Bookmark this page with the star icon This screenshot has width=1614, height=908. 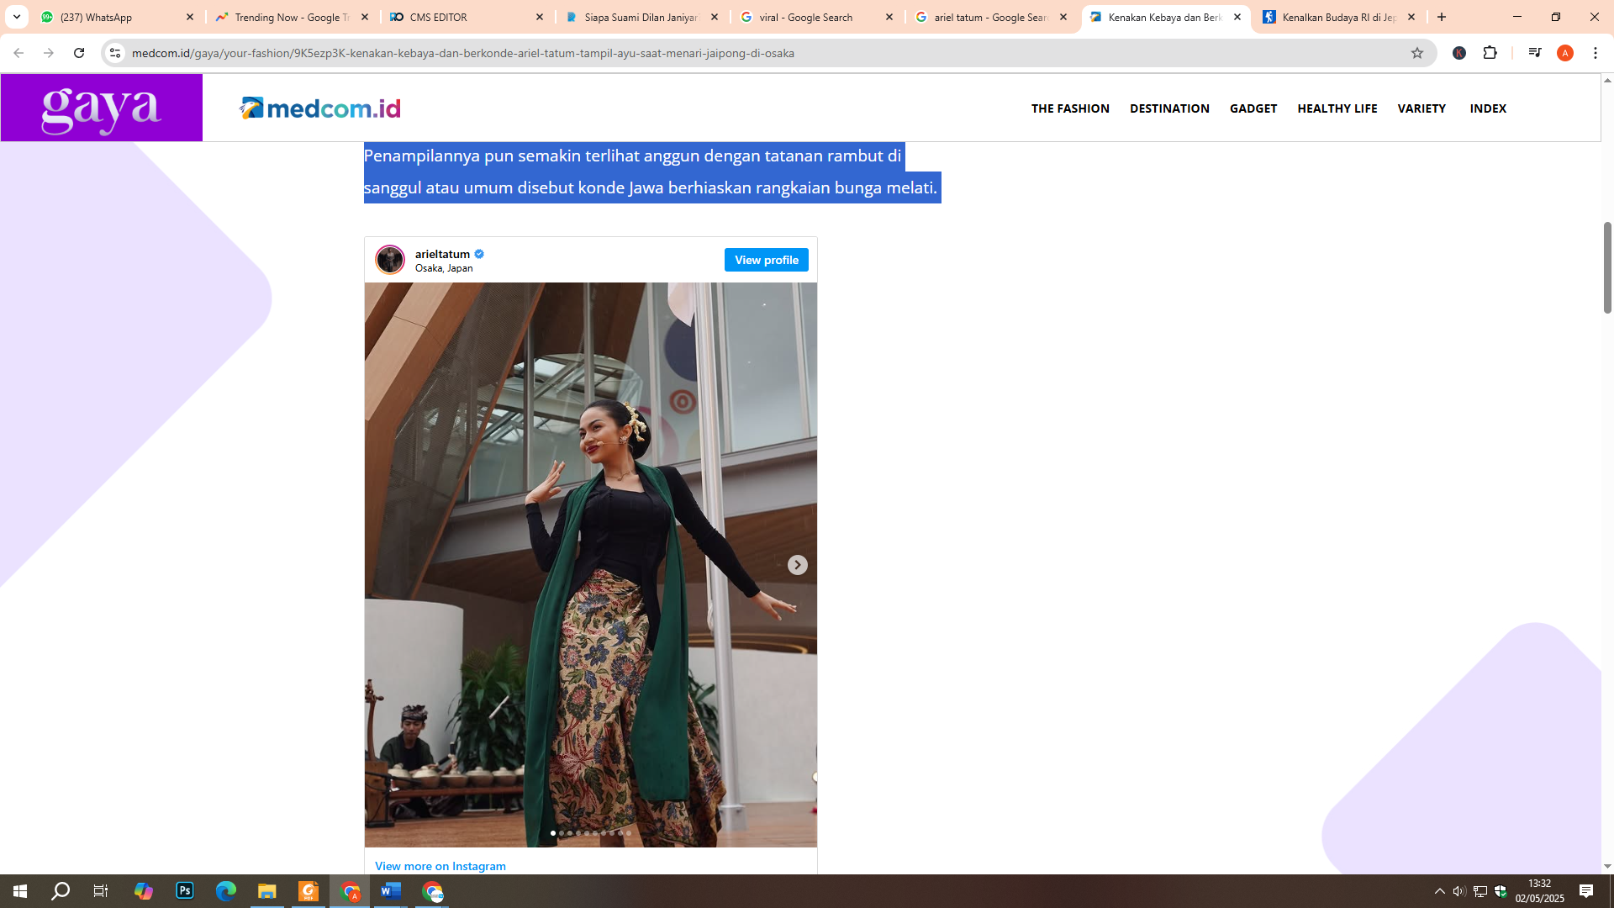(1417, 53)
